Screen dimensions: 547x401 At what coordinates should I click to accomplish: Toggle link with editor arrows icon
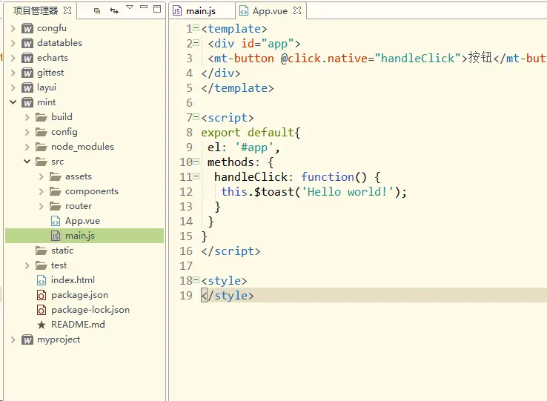point(114,11)
